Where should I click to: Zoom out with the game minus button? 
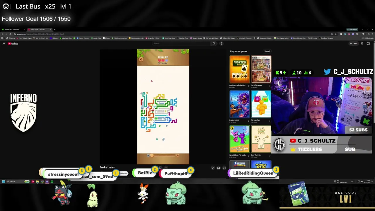coord(148,155)
